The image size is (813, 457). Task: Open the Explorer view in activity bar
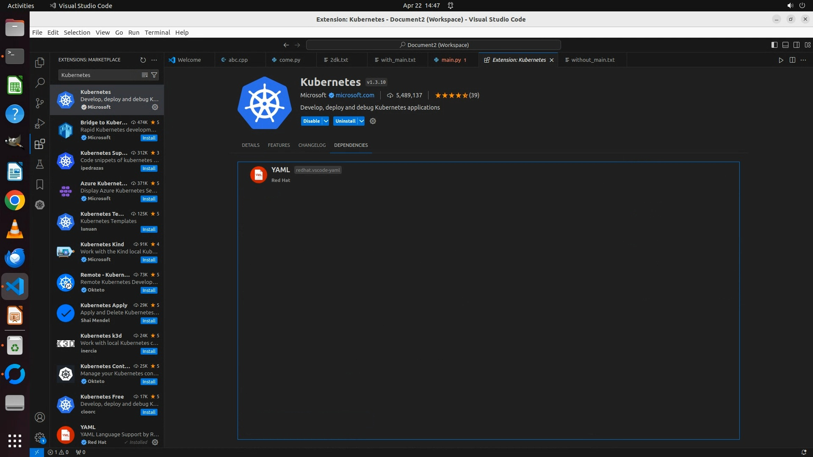click(x=40, y=63)
